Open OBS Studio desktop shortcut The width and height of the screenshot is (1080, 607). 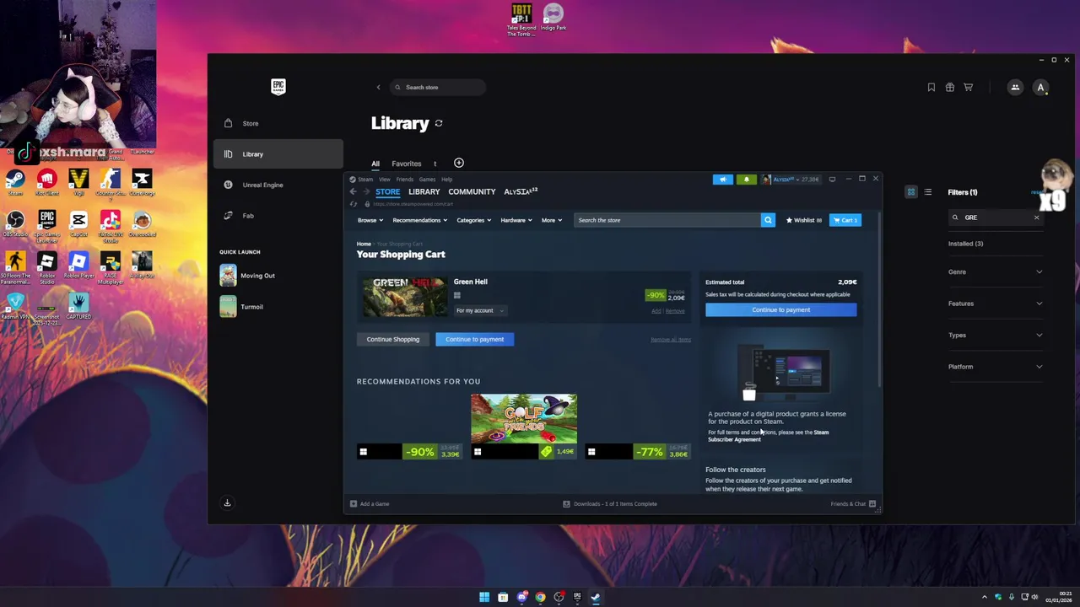point(14,224)
